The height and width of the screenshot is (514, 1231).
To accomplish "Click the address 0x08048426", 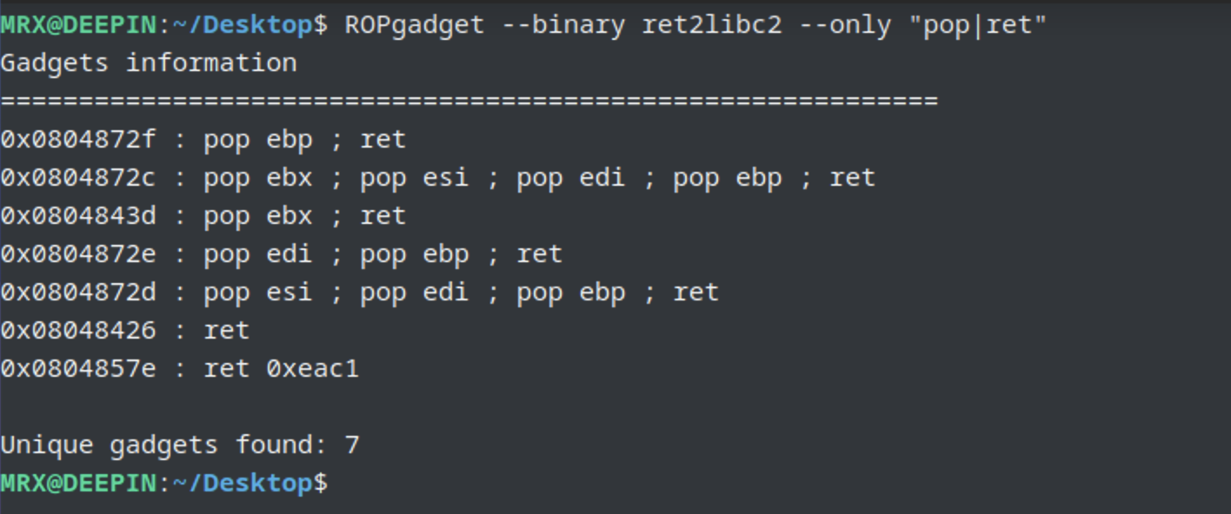I will [78, 331].
